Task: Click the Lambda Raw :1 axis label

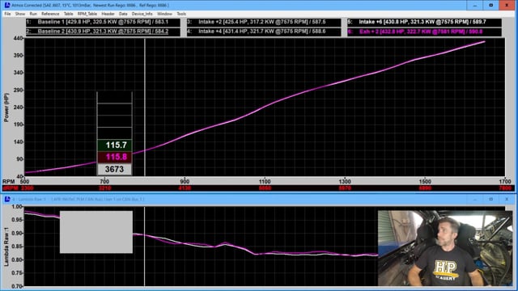Action: click(6, 247)
